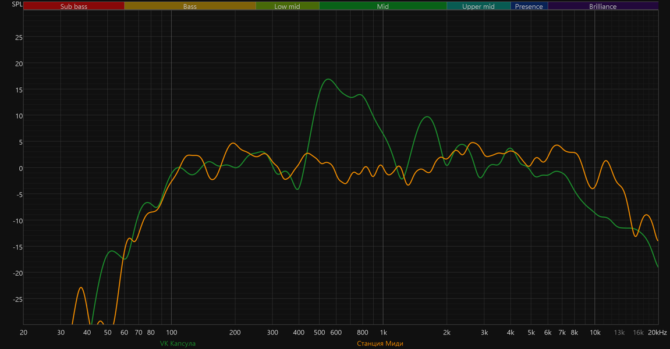
Task: Click the SPL axis label
Action: (17, 4)
